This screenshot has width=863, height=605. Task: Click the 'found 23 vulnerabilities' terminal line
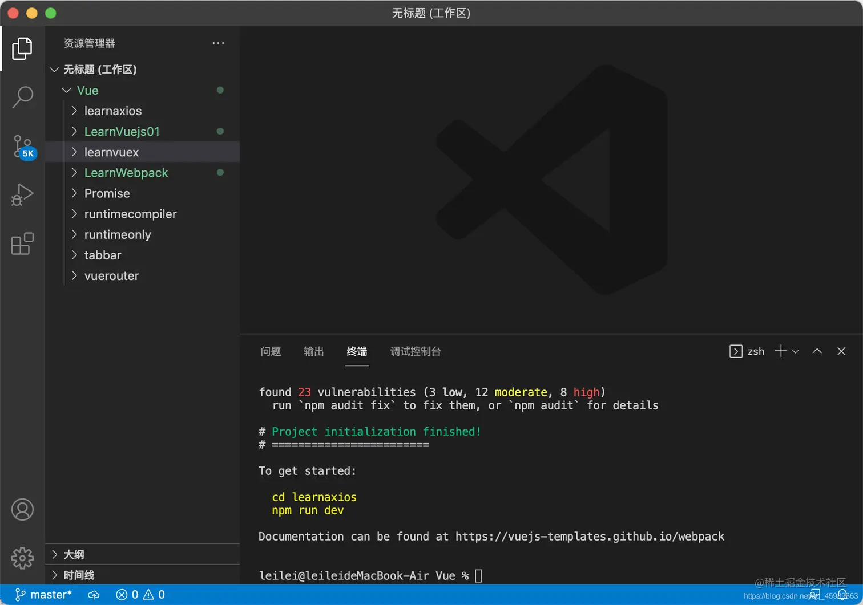coord(432,392)
